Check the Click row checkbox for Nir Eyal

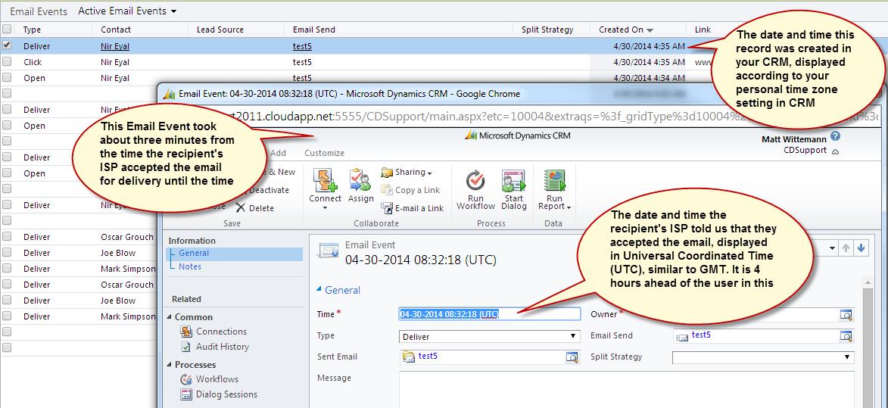pos(7,61)
